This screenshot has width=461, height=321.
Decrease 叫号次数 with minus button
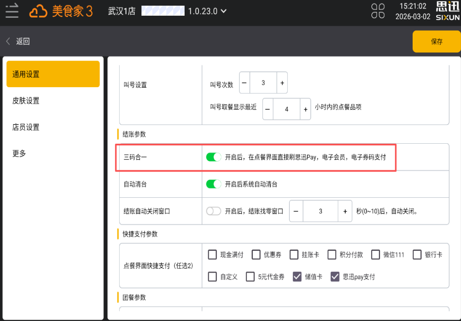[244, 83]
